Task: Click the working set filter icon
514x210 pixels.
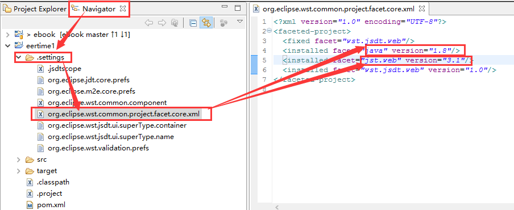Action: pos(224,23)
